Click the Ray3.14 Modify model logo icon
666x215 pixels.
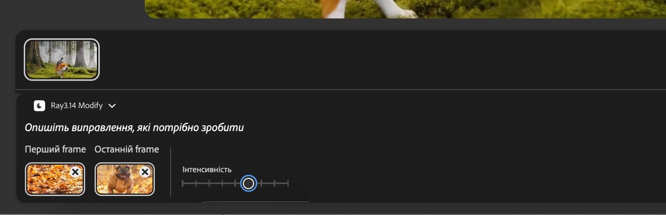coord(39,106)
